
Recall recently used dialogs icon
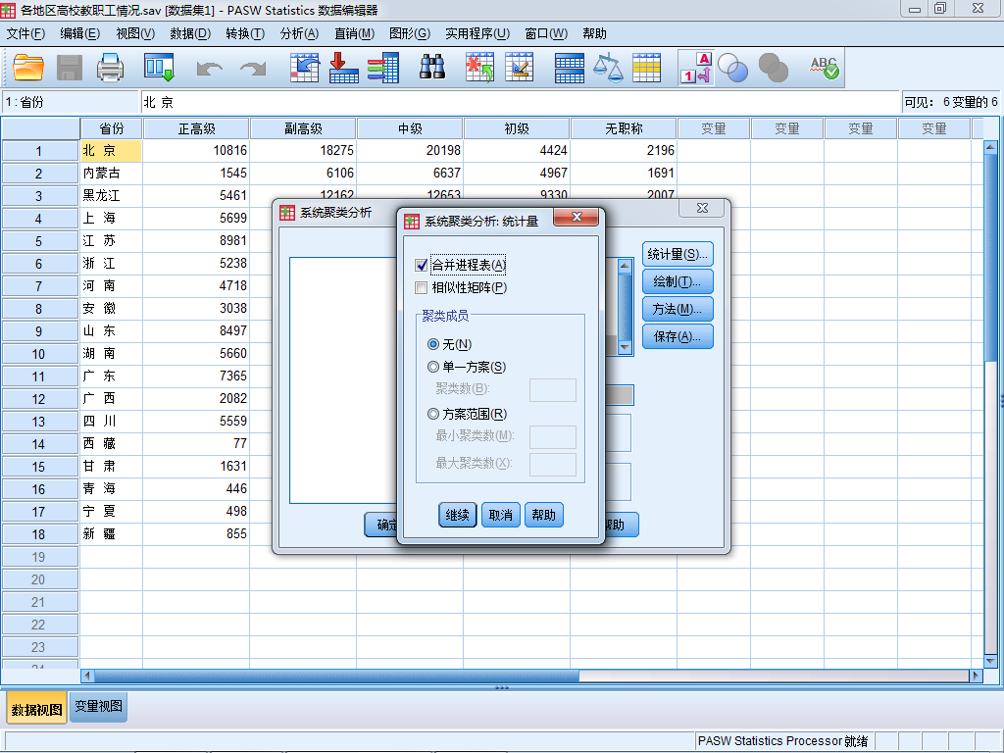159,68
